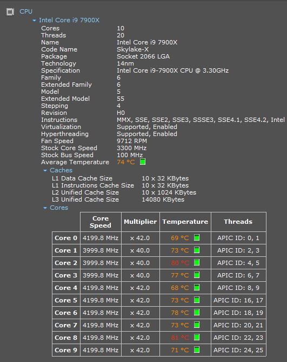
Task: Click the 3300 MHz stock core speed
Action: point(132,148)
